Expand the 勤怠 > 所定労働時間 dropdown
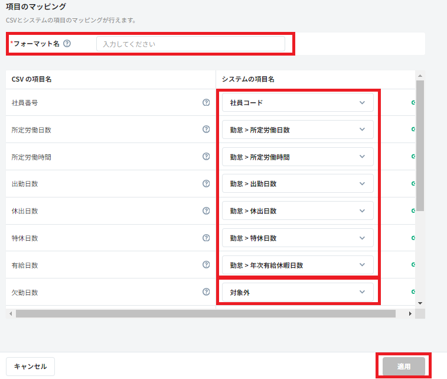 (298, 157)
